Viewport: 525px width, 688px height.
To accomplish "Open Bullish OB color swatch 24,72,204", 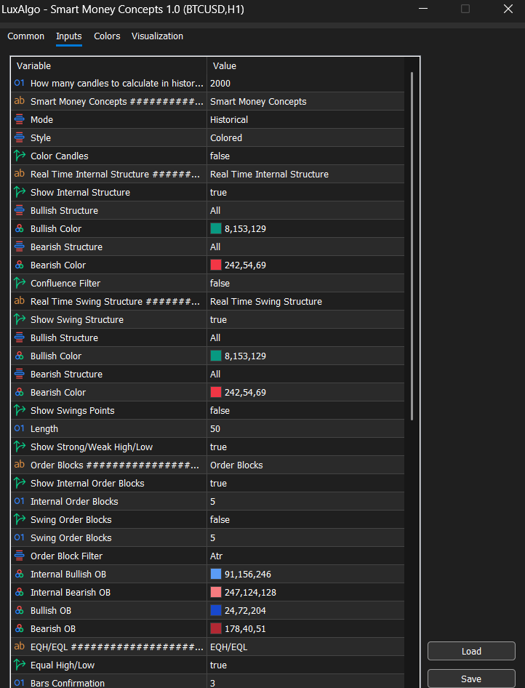I will pos(216,610).
